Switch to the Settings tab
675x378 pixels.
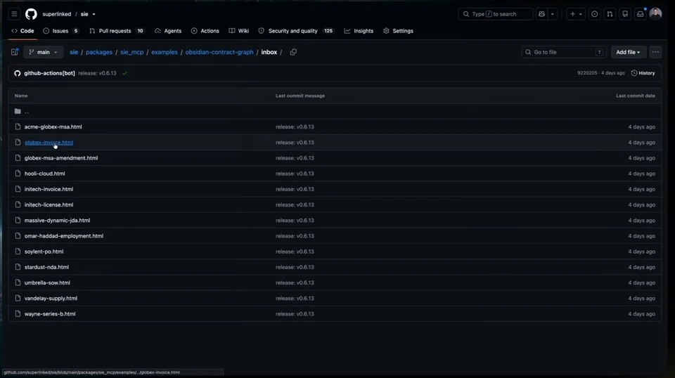tap(398, 31)
